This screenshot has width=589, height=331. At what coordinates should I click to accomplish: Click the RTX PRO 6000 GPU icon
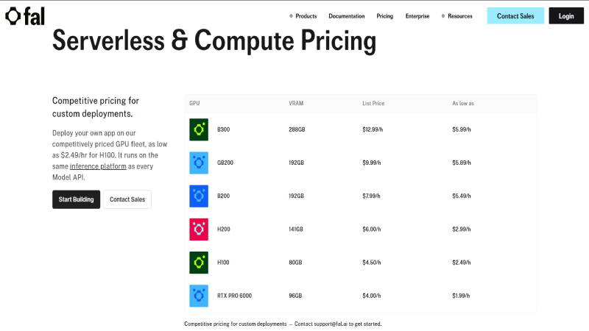(199, 296)
